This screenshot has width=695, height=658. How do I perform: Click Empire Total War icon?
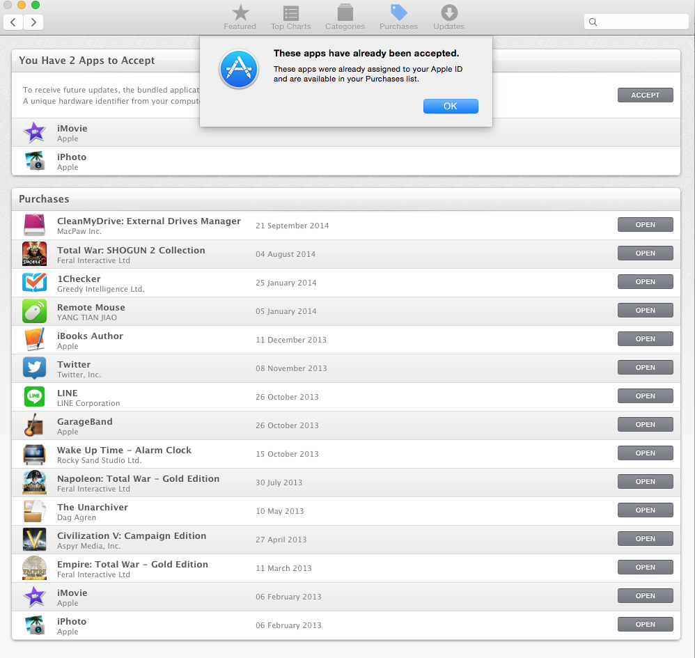35,568
